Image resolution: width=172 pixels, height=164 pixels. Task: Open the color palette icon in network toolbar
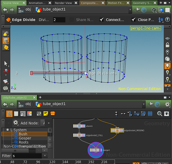(x=30, y=114)
